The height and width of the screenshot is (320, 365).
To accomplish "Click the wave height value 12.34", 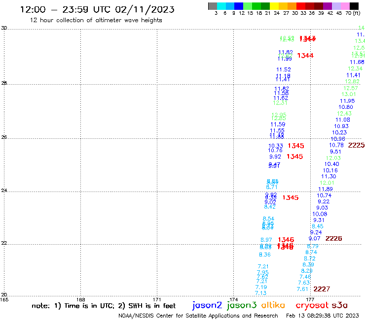I will pyautogui.click(x=355, y=68).
